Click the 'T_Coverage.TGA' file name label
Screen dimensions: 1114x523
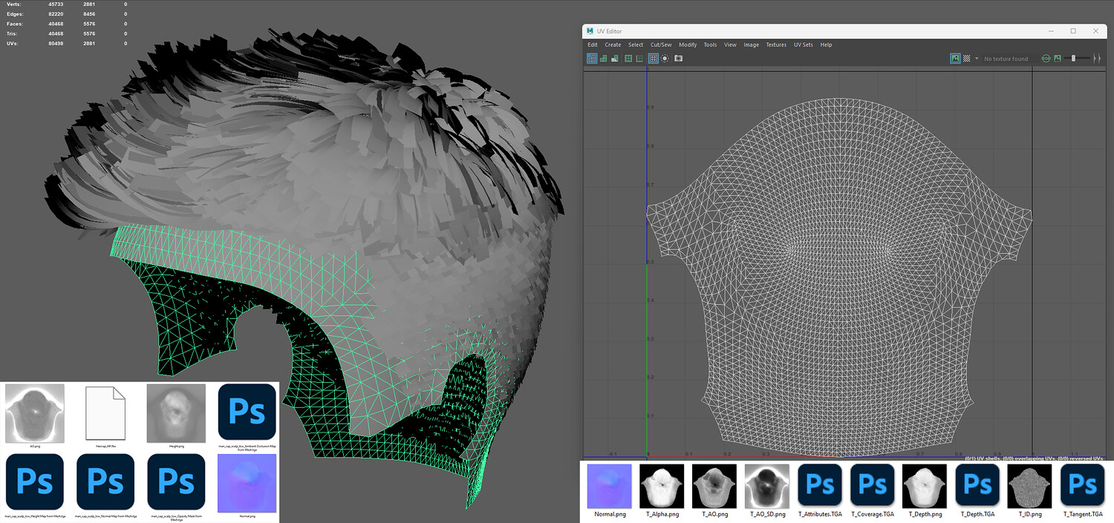(x=873, y=514)
